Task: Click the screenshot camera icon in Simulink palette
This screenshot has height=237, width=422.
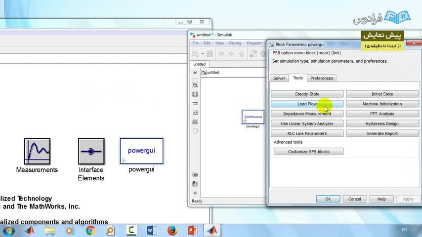Action: tap(195, 175)
